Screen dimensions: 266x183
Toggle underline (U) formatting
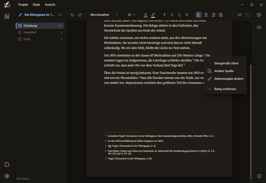pos(180,15)
